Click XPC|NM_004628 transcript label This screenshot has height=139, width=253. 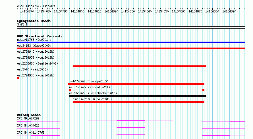tap(28, 125)
